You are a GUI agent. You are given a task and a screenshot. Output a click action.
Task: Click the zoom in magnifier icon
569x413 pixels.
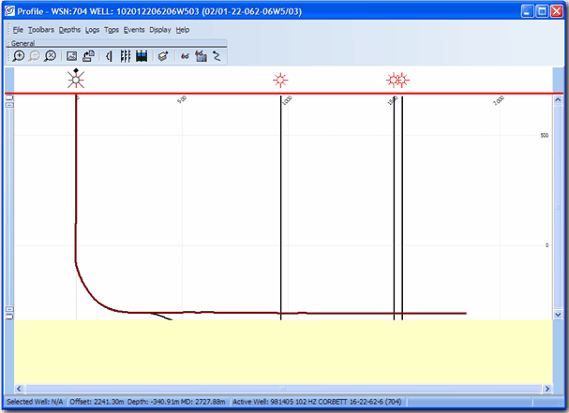(19, 56)
